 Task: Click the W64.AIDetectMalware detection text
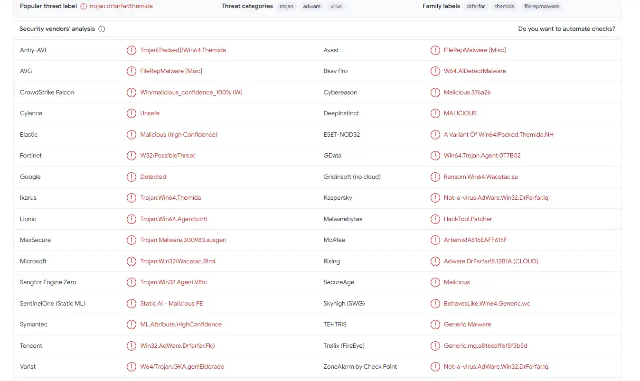475,71
